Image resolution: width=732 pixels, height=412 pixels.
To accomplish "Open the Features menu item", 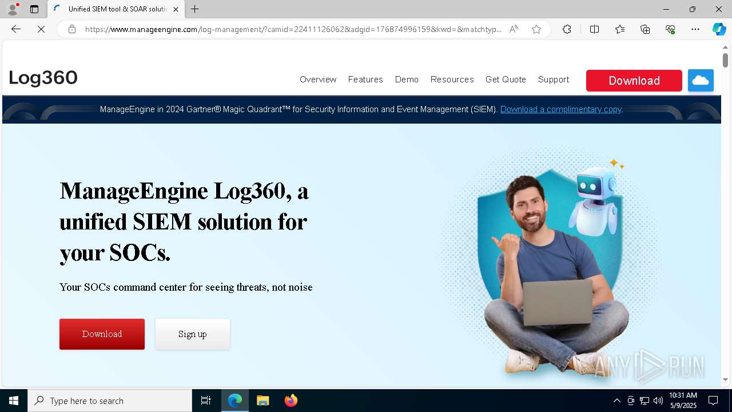I will 365,80.
